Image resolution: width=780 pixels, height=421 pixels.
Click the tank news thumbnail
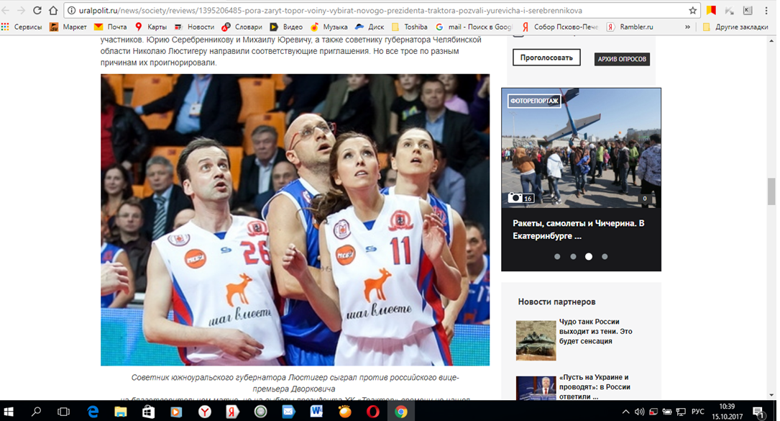(x=536, y=340)
